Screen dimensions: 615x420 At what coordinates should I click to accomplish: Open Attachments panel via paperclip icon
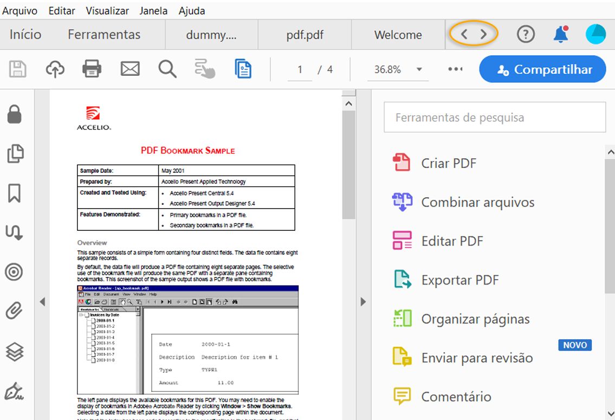pyautogui.click(x=14, y=311)
